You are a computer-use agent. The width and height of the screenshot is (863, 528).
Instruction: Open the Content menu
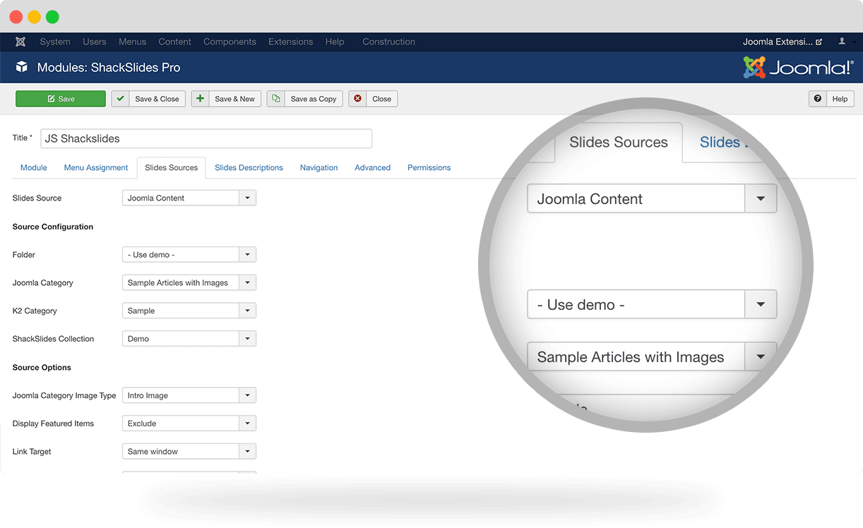[175, 42]
